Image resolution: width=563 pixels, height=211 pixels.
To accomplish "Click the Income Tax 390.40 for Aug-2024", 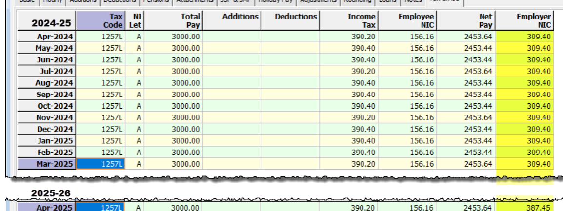I will (349, 83).
